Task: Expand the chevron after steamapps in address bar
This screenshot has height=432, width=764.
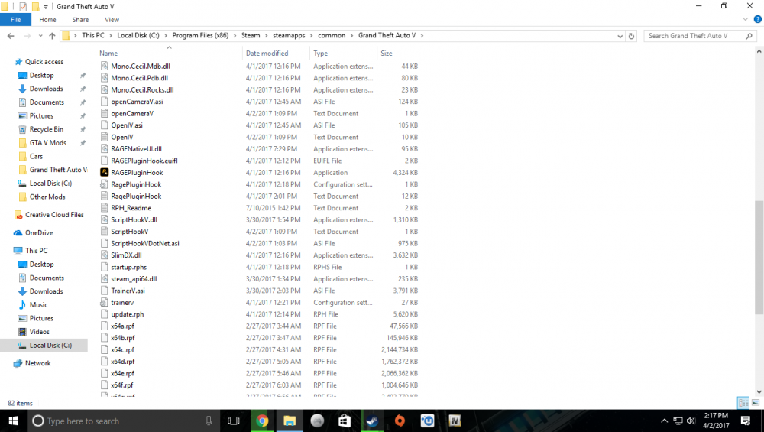Action: click(x=312, y=36)
